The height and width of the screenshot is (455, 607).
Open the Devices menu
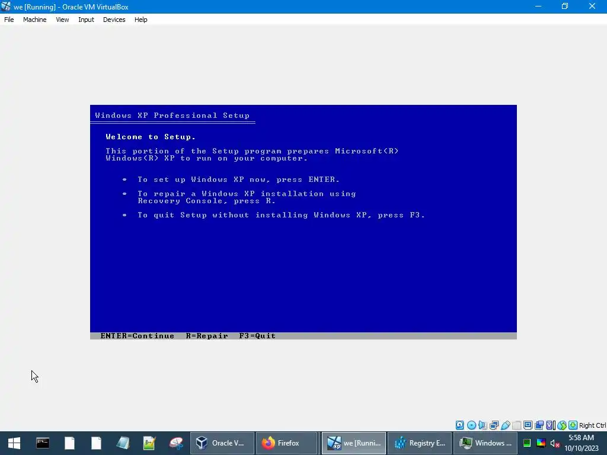click(x=114, y=20)
